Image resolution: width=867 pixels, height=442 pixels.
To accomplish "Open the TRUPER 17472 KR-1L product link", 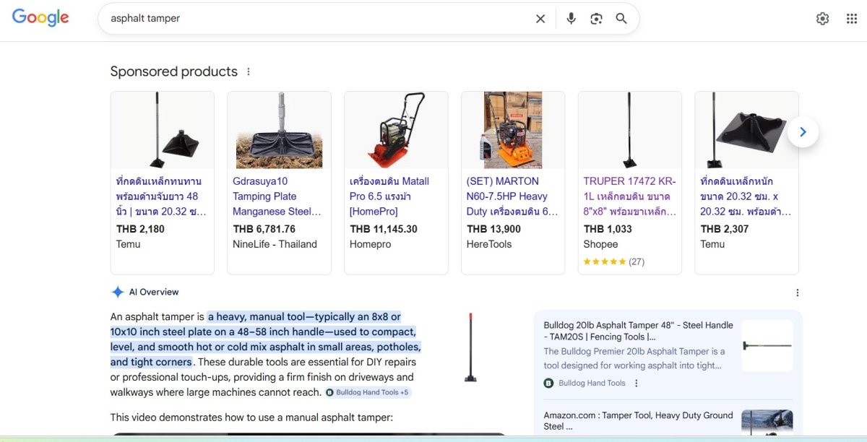I will pos(630,196).
